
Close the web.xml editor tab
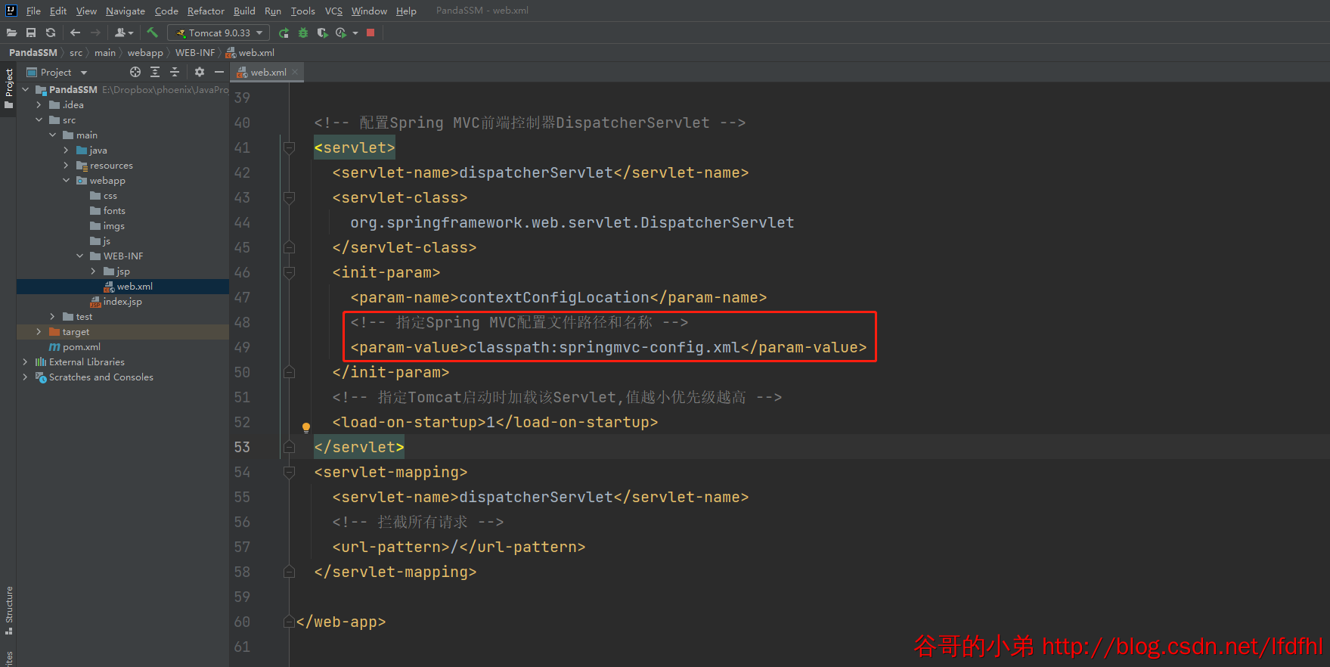click(x=295, y=72)
